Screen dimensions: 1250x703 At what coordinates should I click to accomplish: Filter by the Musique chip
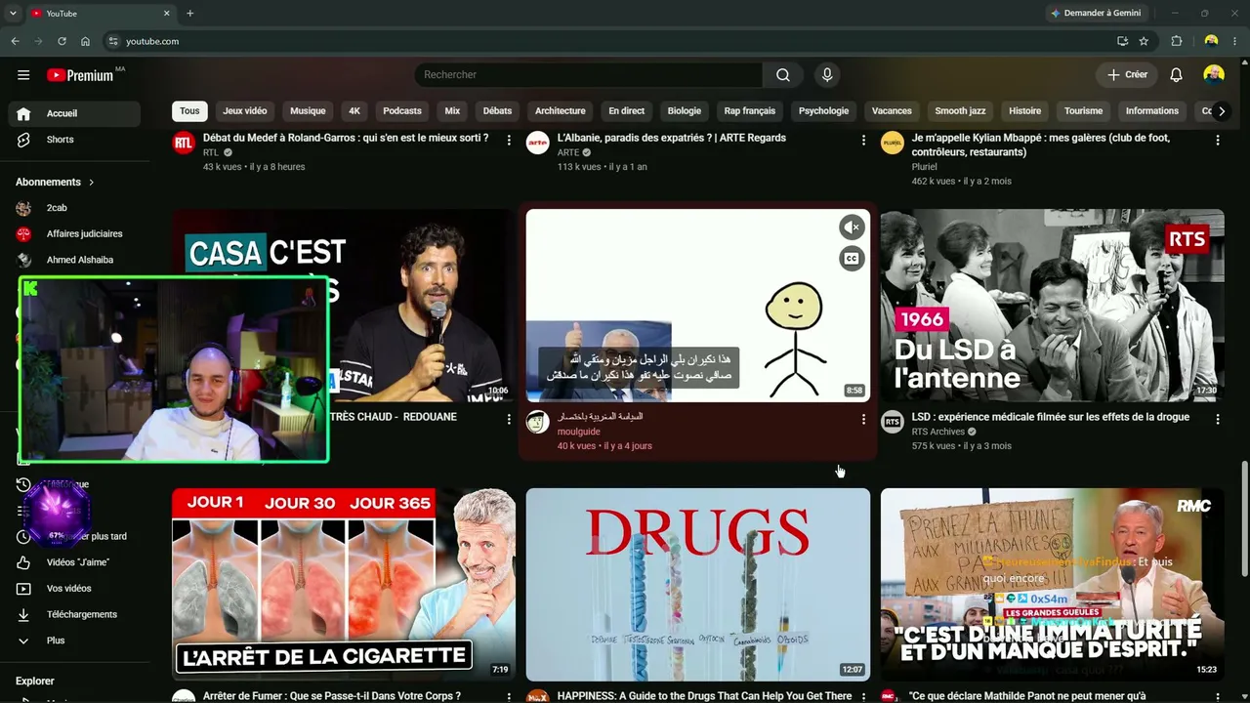pyautogui.click(x=308, y=111)
